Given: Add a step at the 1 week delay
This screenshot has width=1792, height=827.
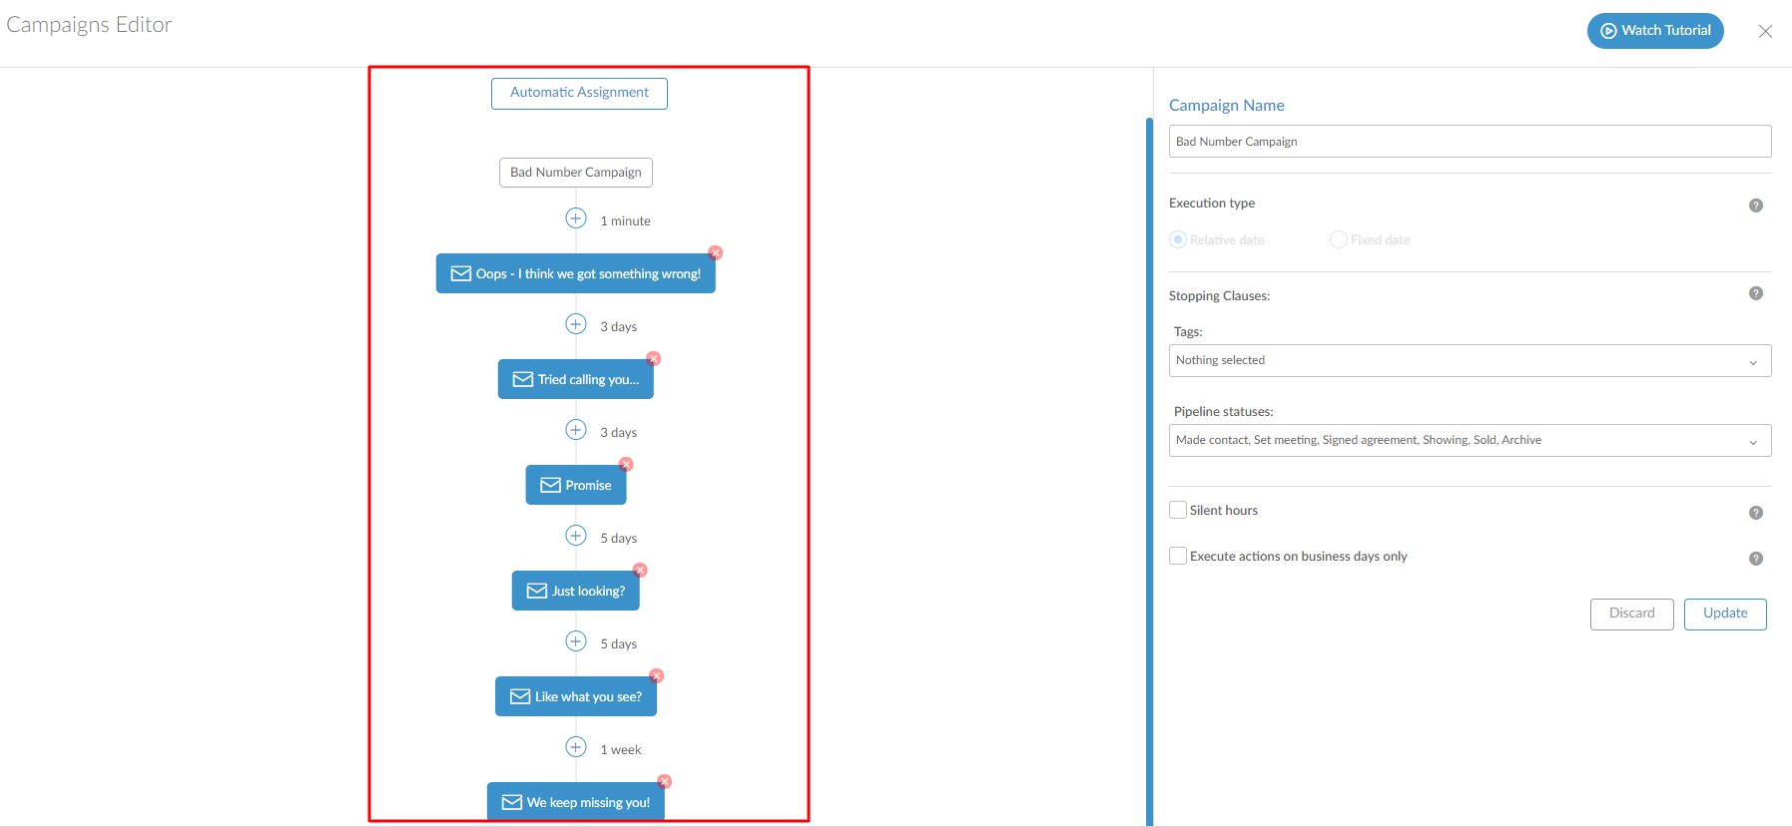Looking at the screenshot, I should pyautogui.click(x=576, y=747).
